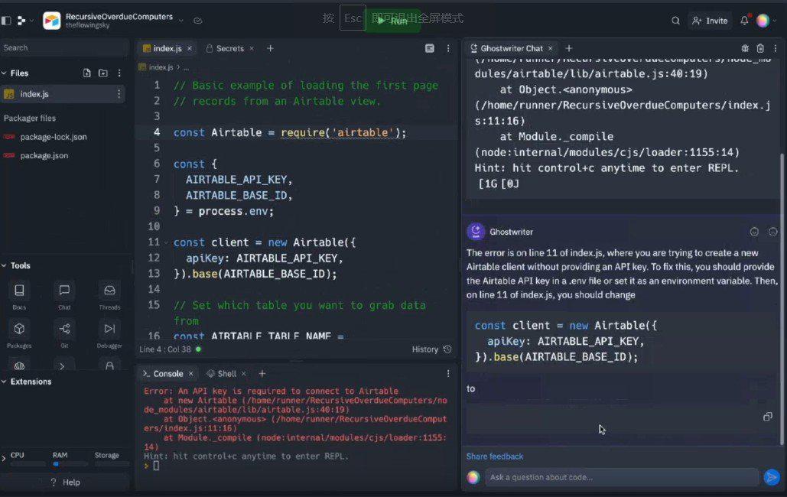
Task: Give negative feedback on Ghostwriter reply
Action: pyautogui.click(x=773, y=232)
